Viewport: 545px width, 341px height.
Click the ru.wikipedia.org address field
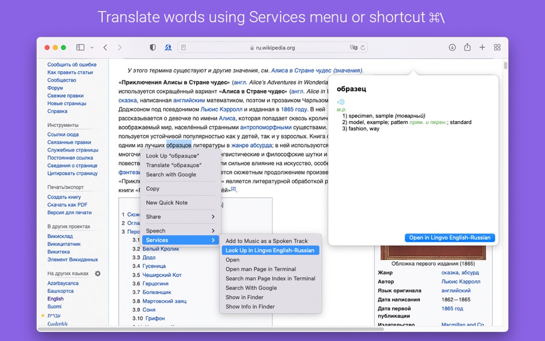coord(272,48)
